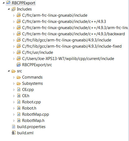Click the Robot.h header icon
This screenshot has width=129, height=141.
tap(19, 108)
